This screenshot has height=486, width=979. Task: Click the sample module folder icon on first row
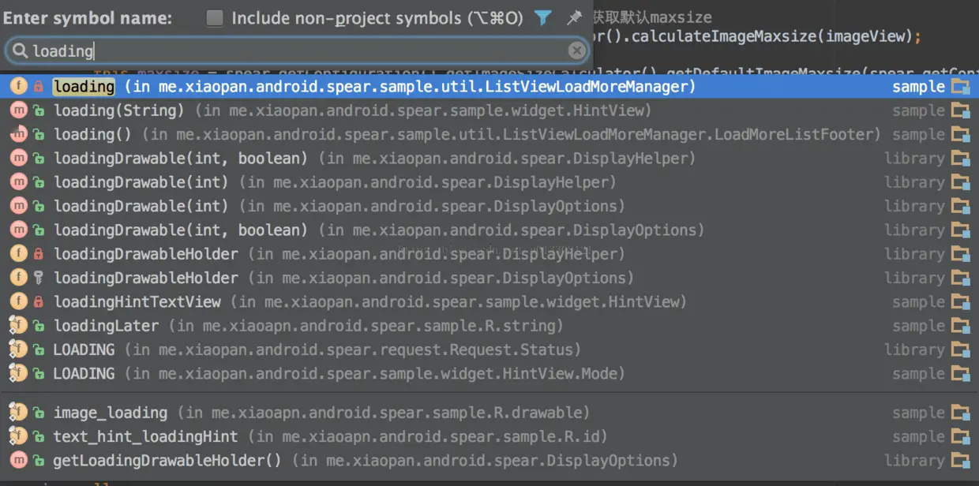[960, 87]
